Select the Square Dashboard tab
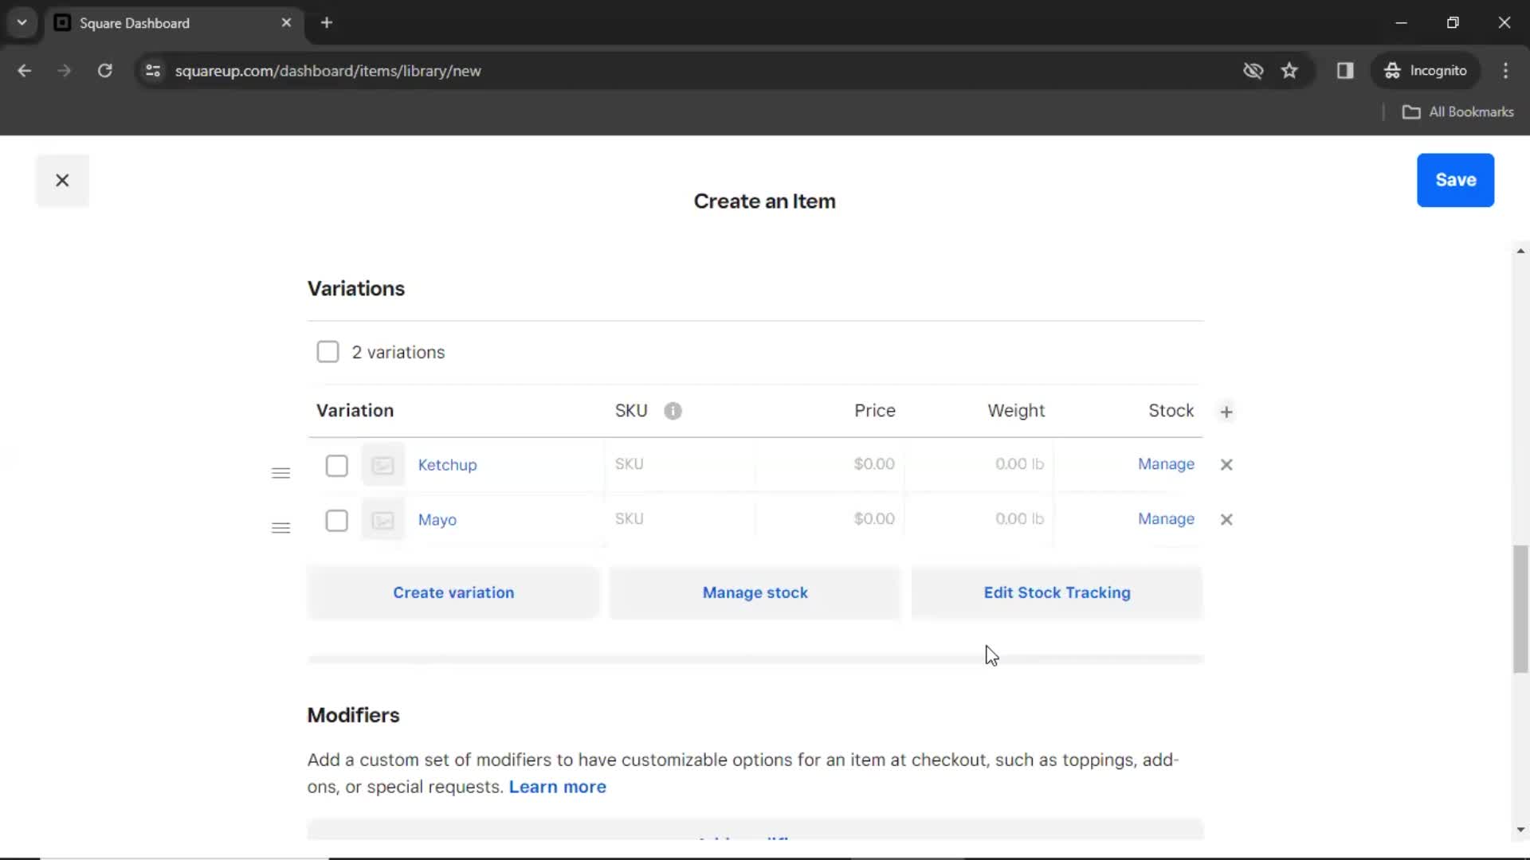The height and width of the screenshot is (860, 1530). 174,23
